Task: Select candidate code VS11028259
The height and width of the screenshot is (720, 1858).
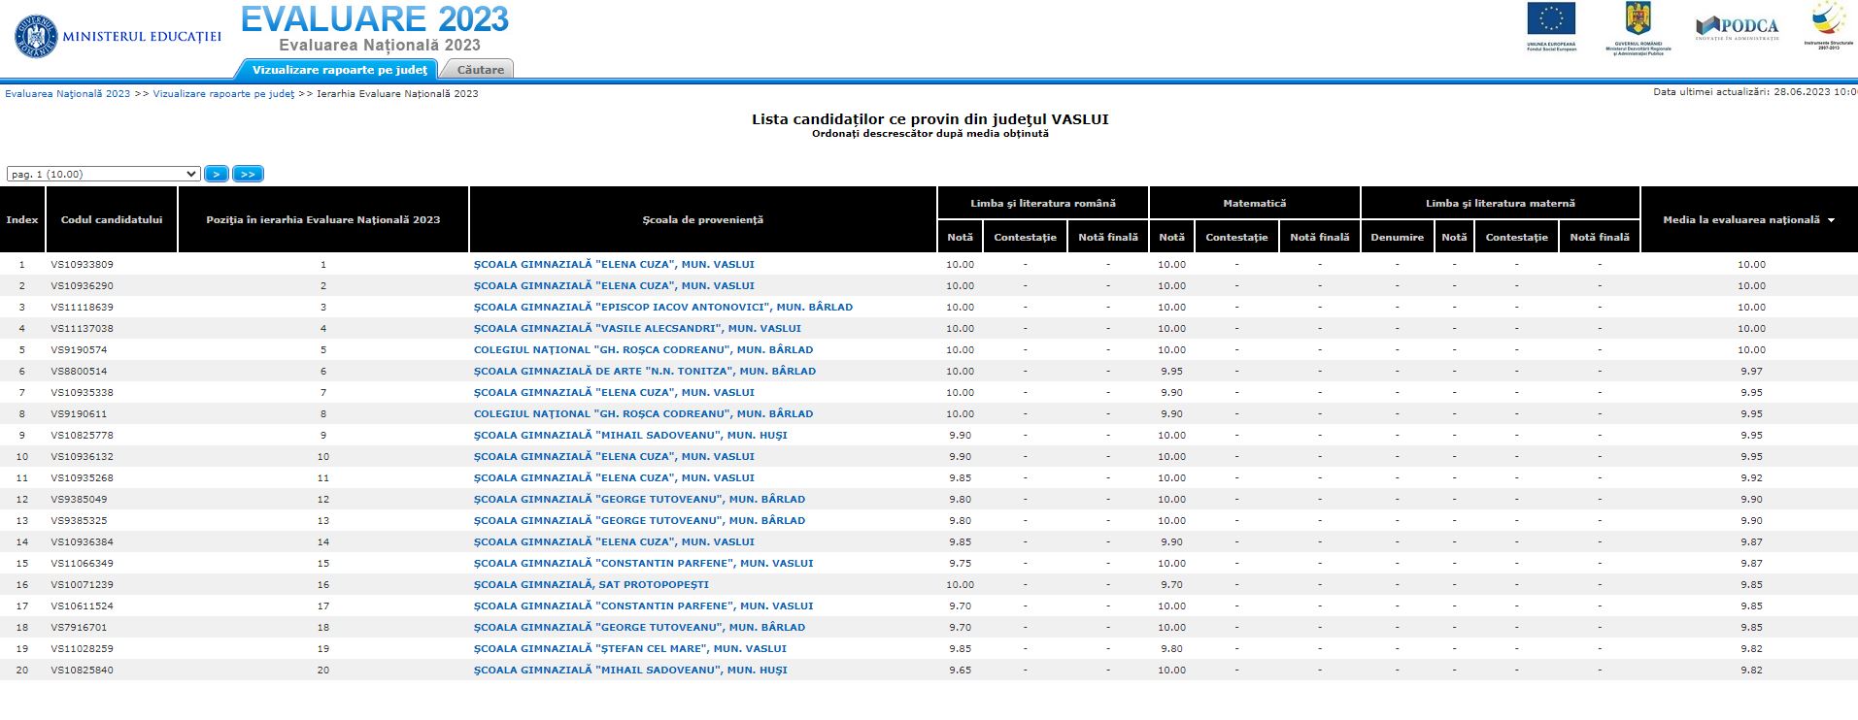Action: pyautogui.click(x=82, y=648)
